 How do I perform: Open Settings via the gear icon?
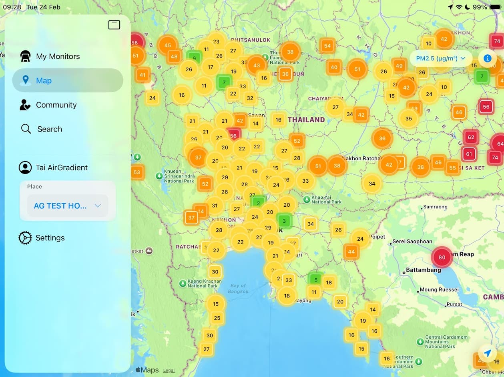click(25, 238)
